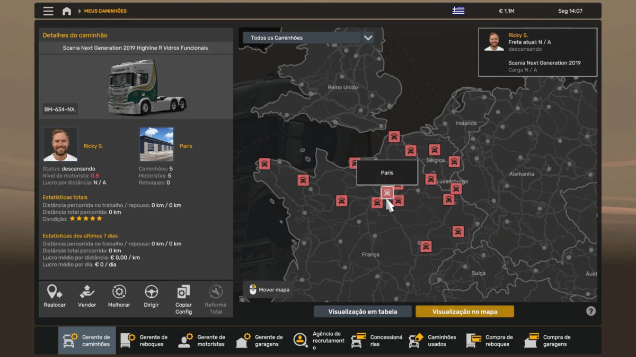Open Caminhões usados in bottom bar

coord(433,341)
